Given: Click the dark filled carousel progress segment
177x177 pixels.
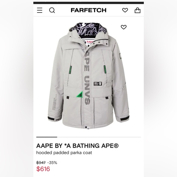Looking at the screenshot, I should click(47, 137).
